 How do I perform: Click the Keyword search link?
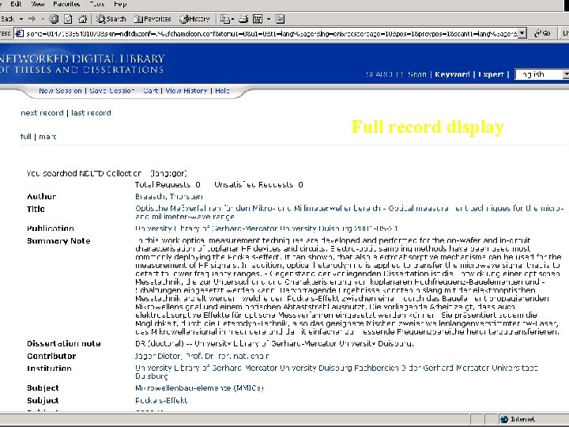pyautogui.click(x=452, y=74)
